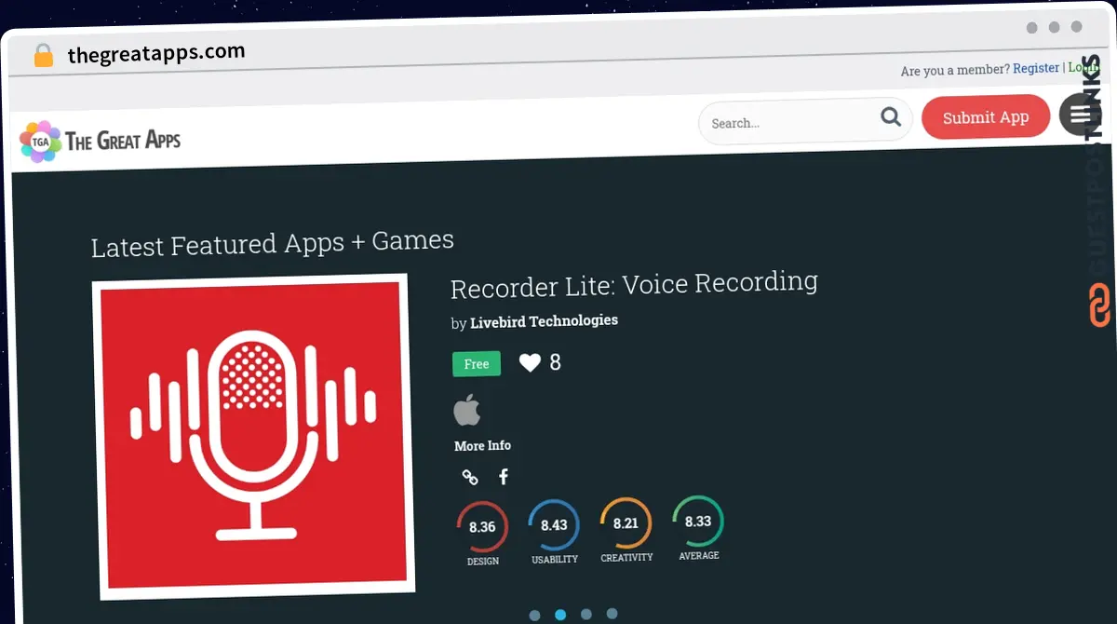
Task: Click the Facebook icon under More Info
Action: click(504, 477)
